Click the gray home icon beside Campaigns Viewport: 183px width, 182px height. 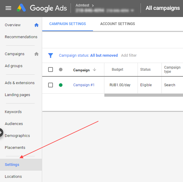click(36, 54)
